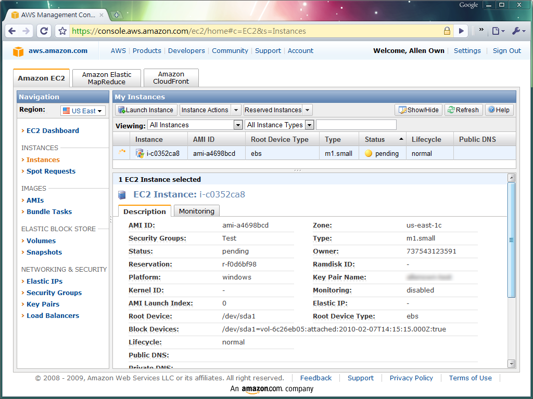The height and width of the screenshot is (399, 533).
Task: Click the scroll down arrow in details pane
Action: pos(511,364)
